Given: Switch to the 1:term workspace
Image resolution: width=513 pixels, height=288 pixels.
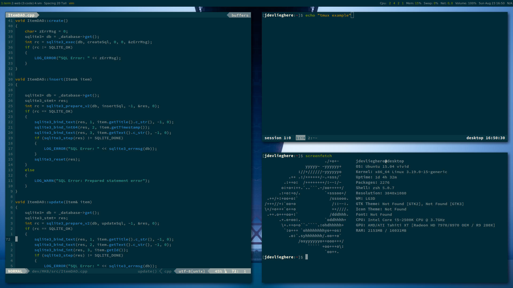Looking at the screenshot, I should 6,3.
